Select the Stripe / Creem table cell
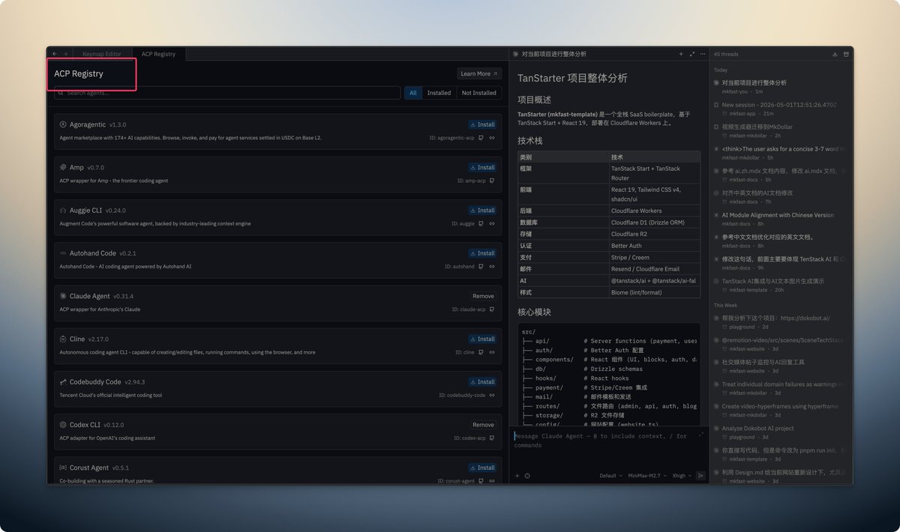The image size is (900, 532). pyautogui.click(x=654, y=257)
